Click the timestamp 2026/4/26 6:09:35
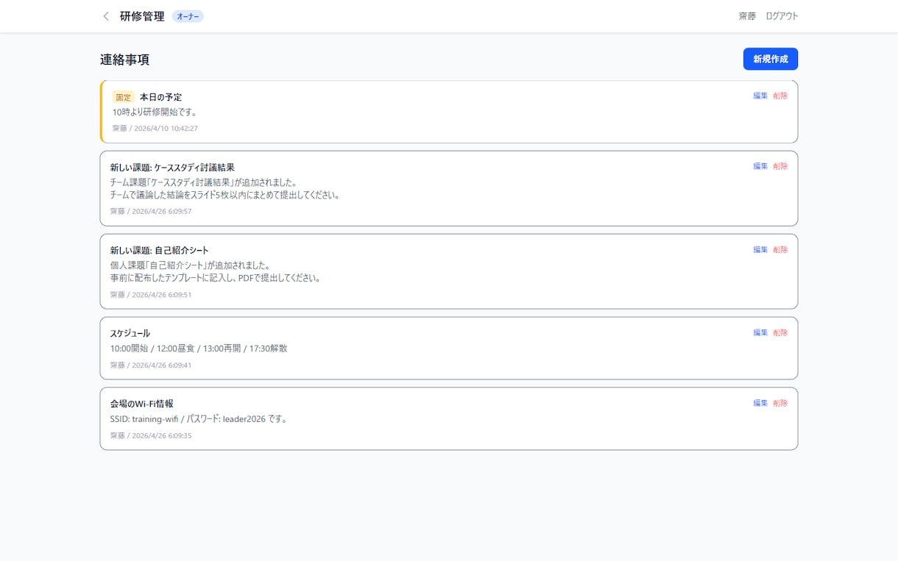Viewport: 898px width, 561px height. tap(161, 436)
